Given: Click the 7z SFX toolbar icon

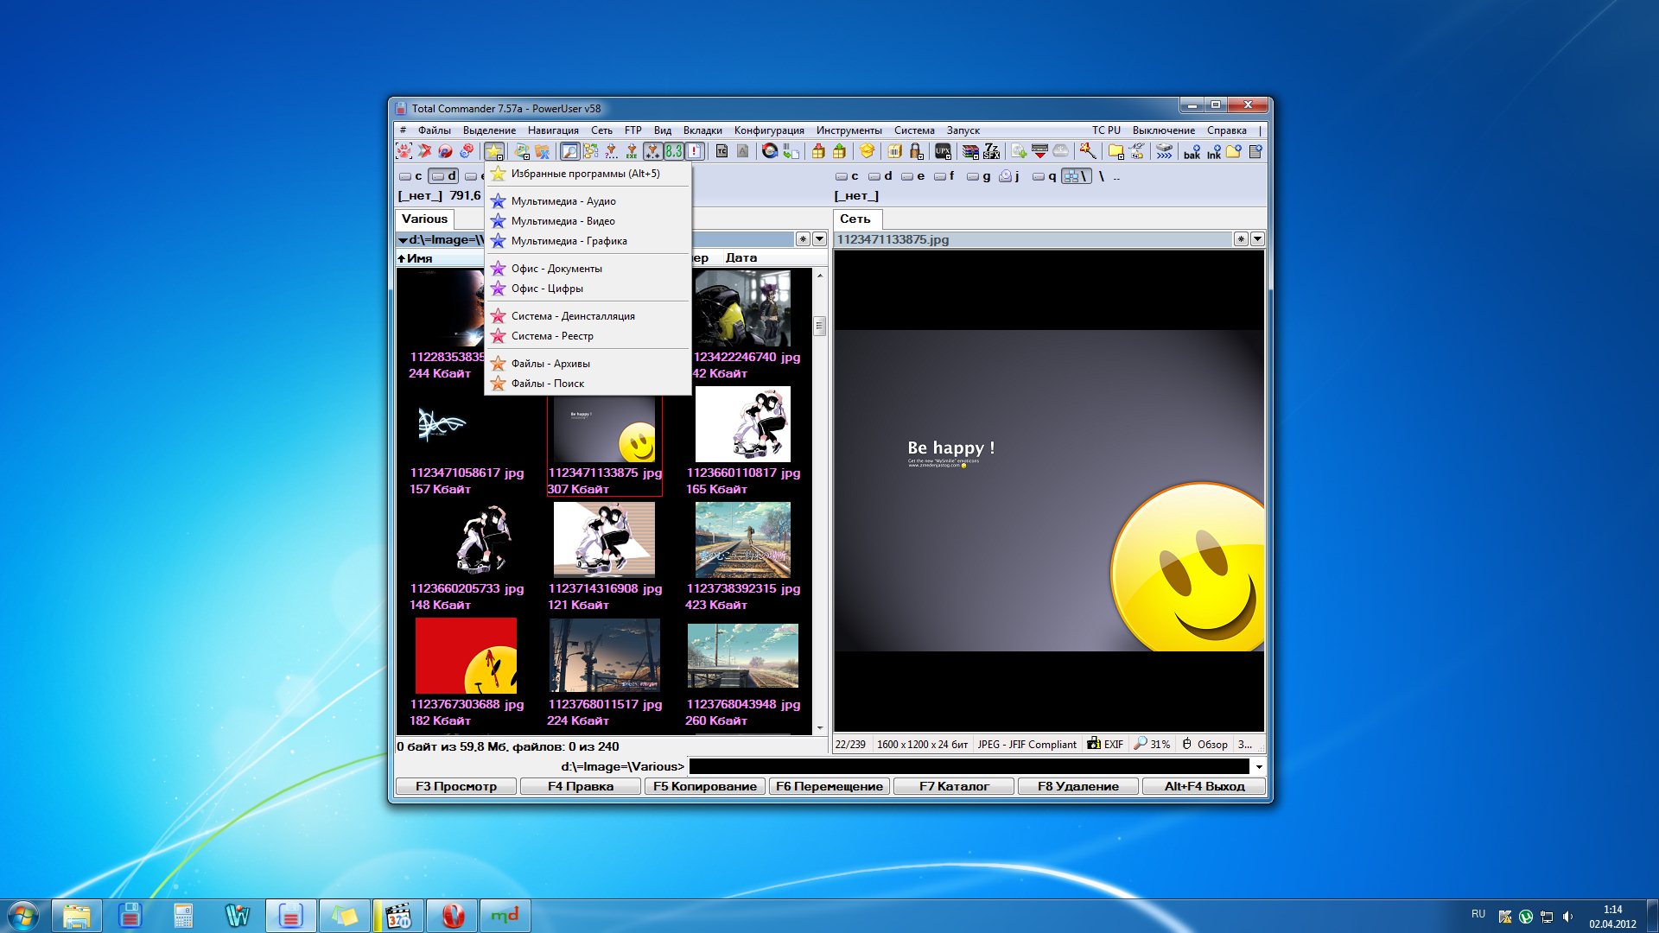Looking at the screenshot, I should (x=991, y=151).
